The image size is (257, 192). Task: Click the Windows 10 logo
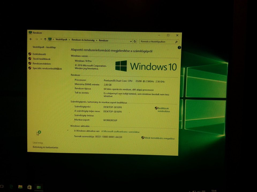click(146, 66)
